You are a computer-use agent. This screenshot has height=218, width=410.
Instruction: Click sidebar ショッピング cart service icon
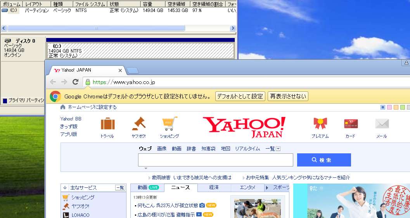(66, 197)
